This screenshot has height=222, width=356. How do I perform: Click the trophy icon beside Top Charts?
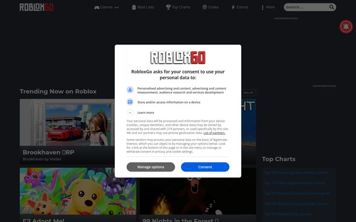[168, 7]
